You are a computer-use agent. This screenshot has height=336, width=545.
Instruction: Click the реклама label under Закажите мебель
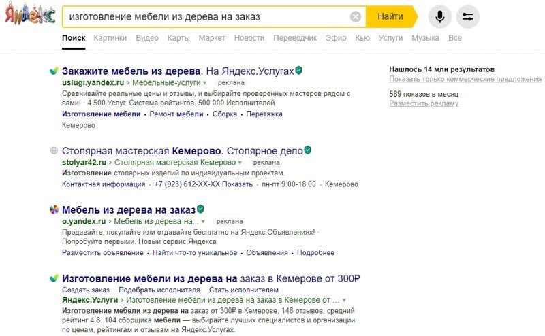pyautogui.click(x=231, y=82)
